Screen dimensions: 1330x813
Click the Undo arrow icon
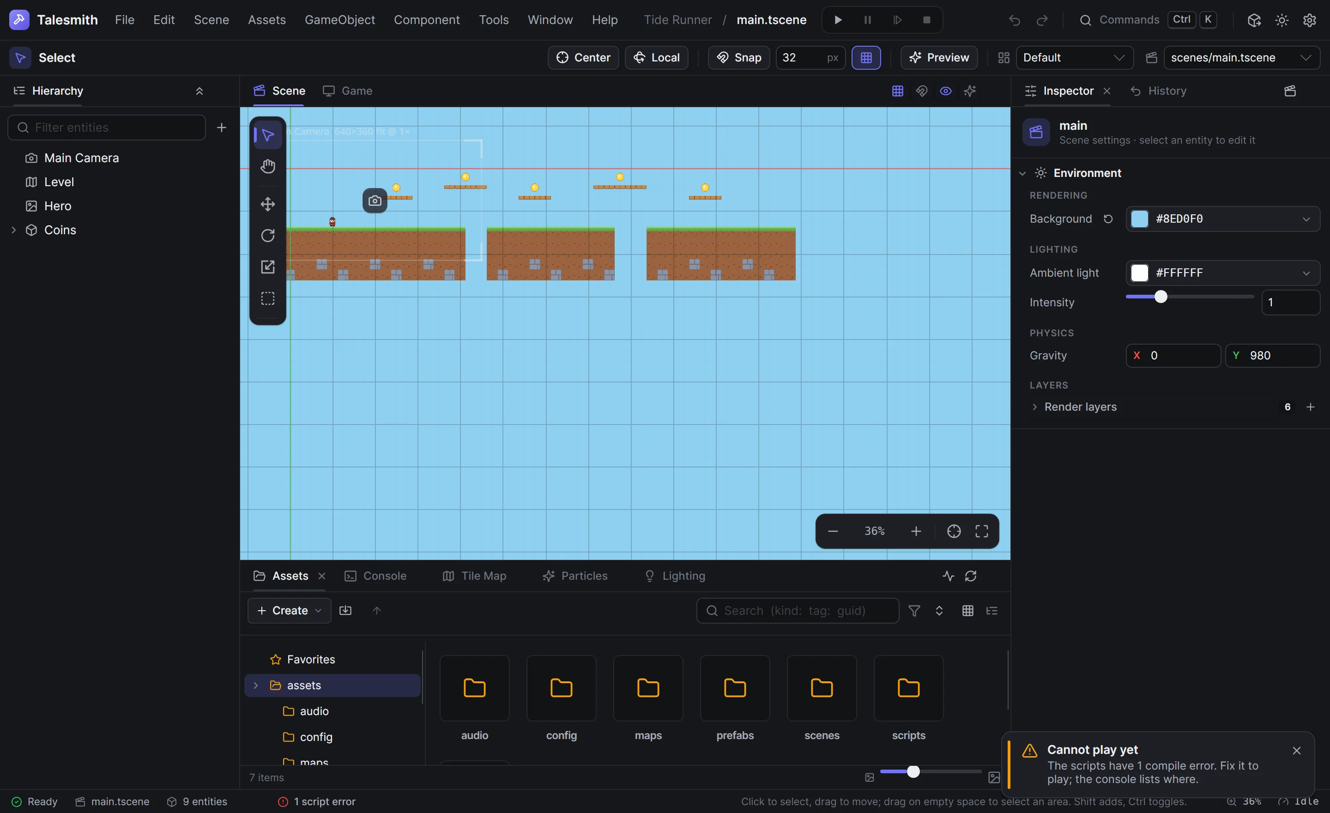pos(1014,20)
